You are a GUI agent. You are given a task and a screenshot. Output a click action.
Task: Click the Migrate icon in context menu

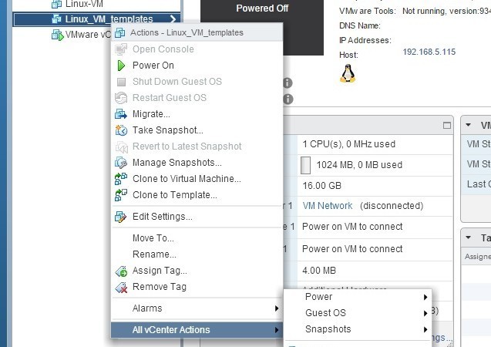tap(121, 114)
